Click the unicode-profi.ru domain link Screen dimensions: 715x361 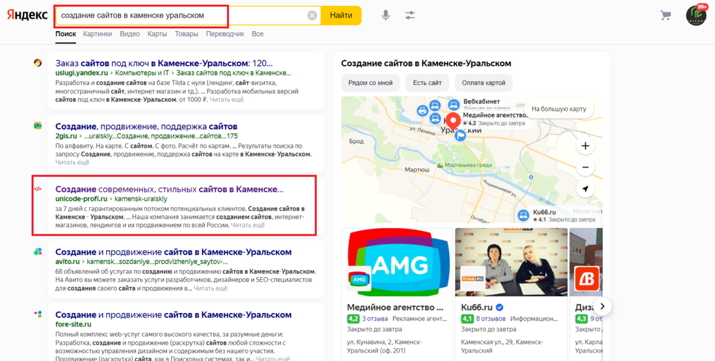81,199
